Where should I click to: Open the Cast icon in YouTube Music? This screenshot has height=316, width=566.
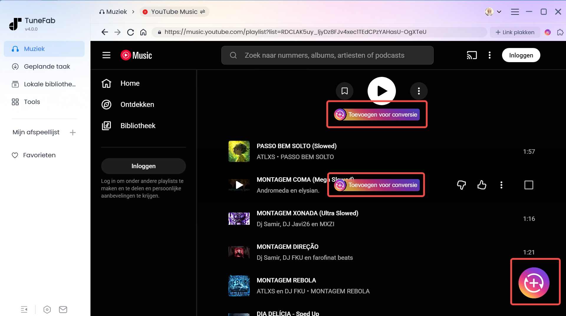[x=472, y=55]
